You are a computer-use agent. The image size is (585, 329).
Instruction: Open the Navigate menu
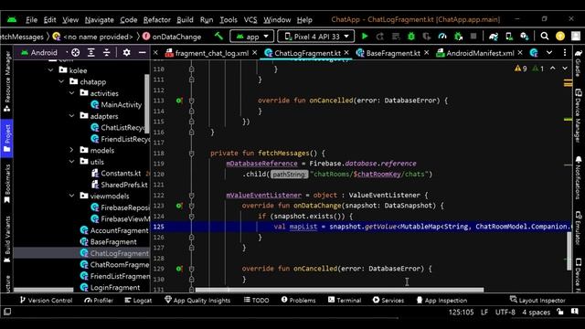pyautogui.click(x=99, y=20)
